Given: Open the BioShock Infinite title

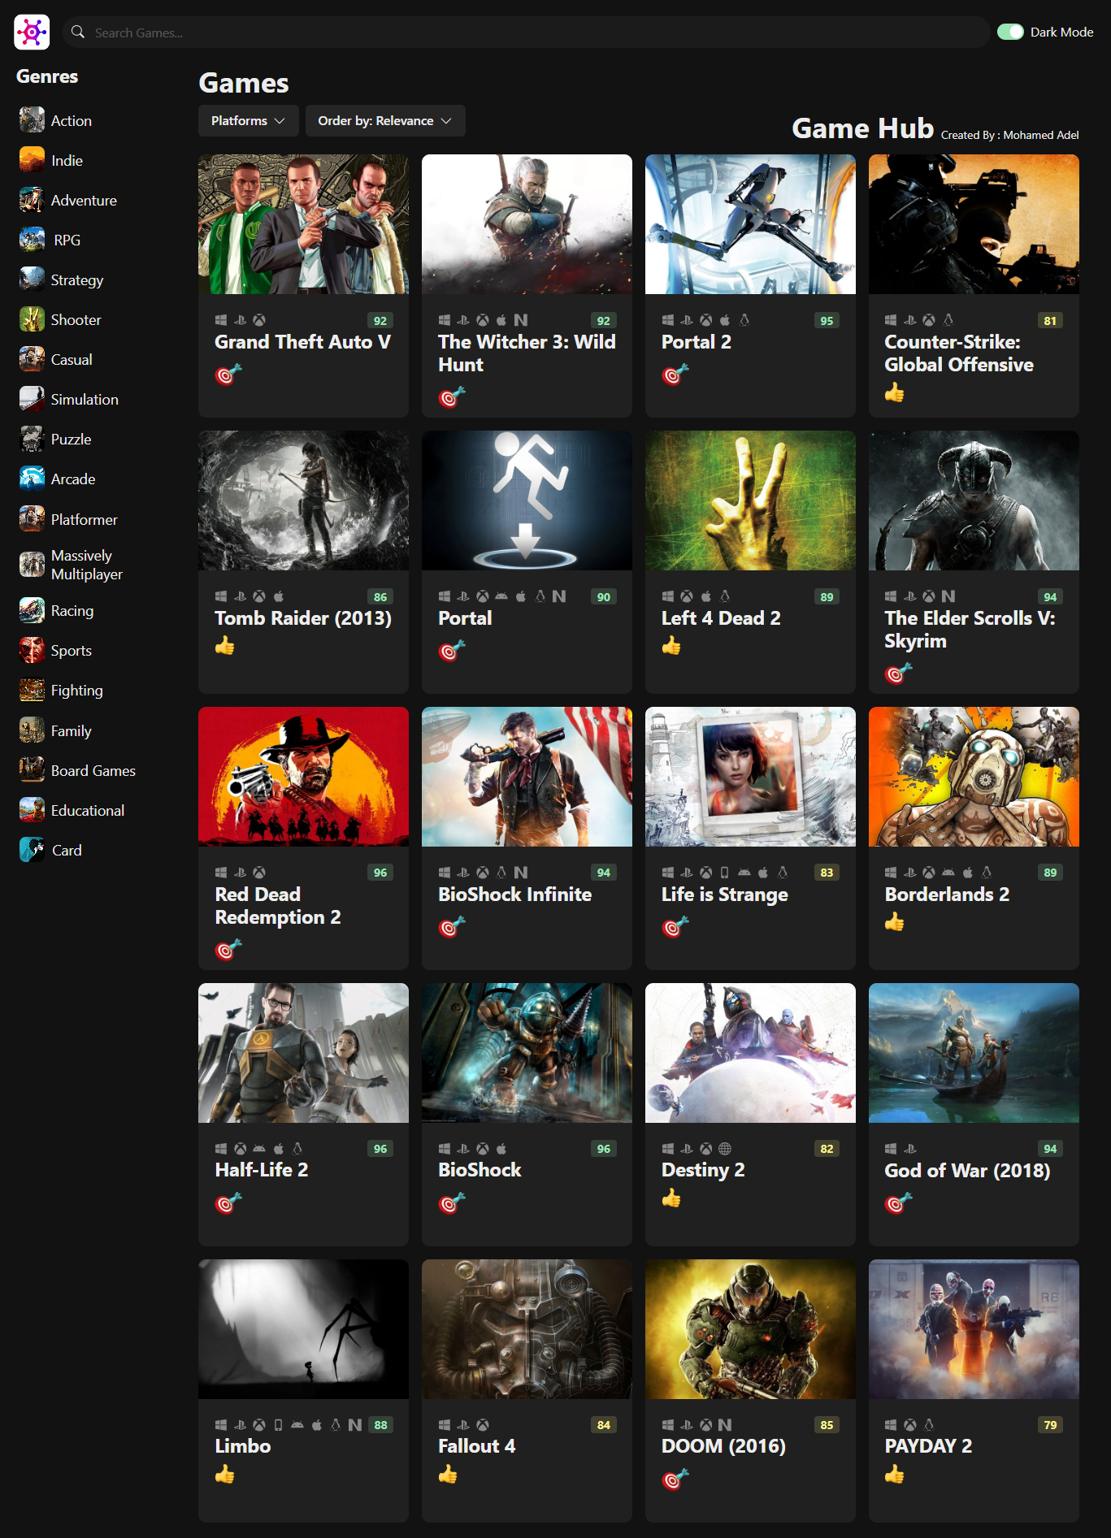Looking at the screenshot, I should (515, 895).
